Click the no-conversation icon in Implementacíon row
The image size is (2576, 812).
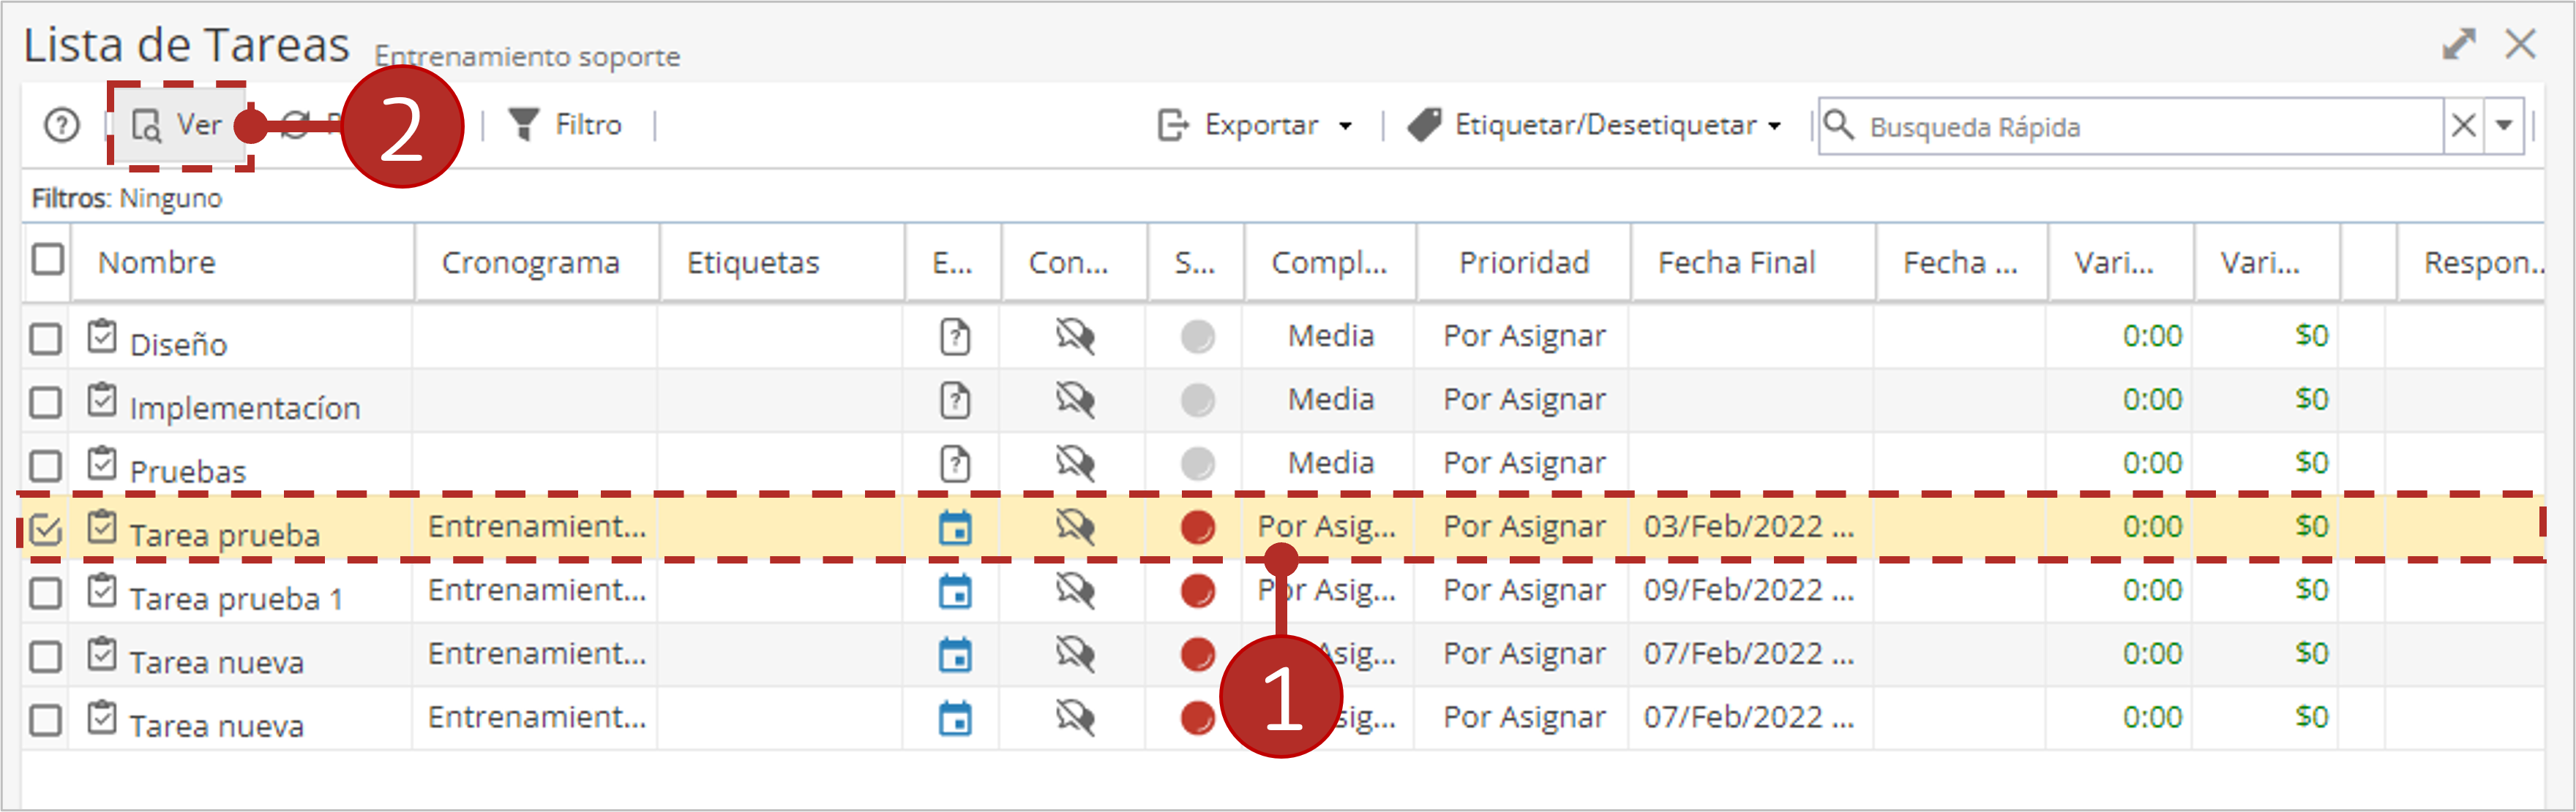1075,400
